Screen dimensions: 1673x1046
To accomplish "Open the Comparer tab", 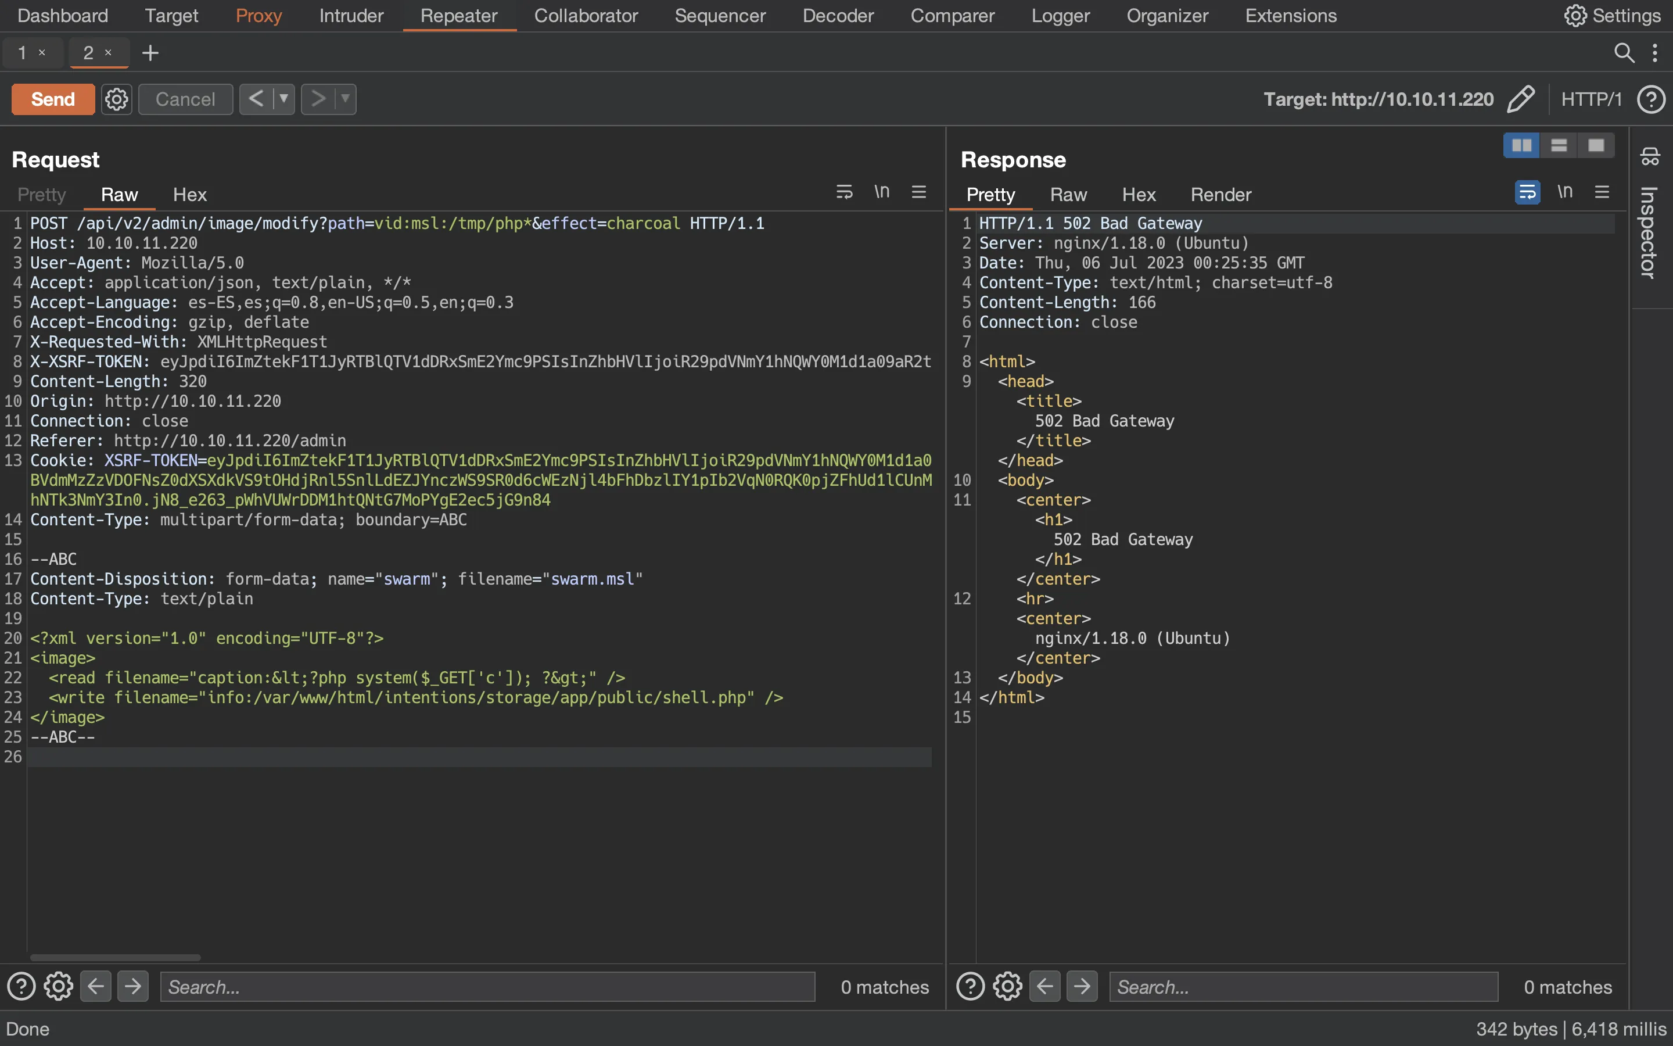I will 952,15.
